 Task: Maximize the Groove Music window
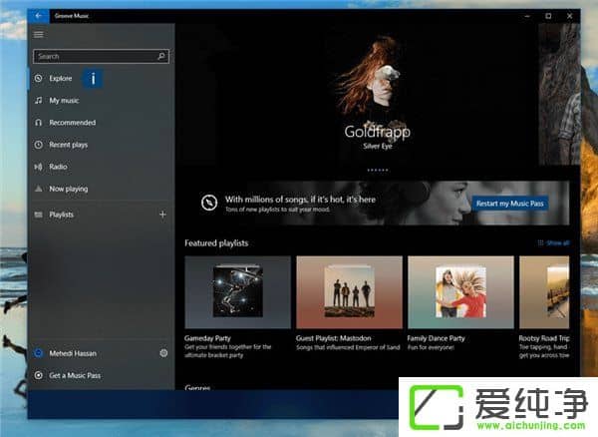tap(548, 16)
